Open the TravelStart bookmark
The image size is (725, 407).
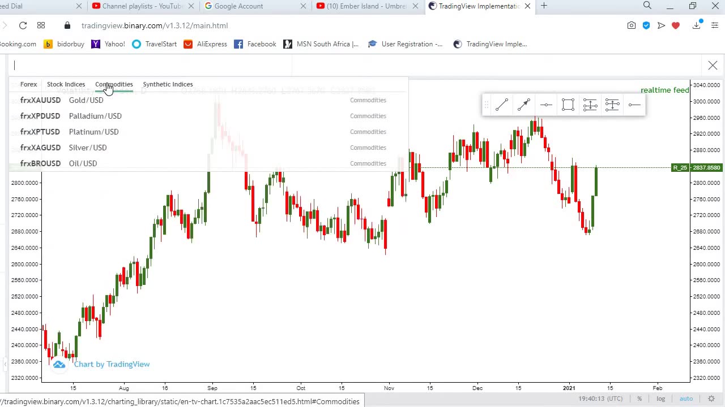tap(155, 44)
